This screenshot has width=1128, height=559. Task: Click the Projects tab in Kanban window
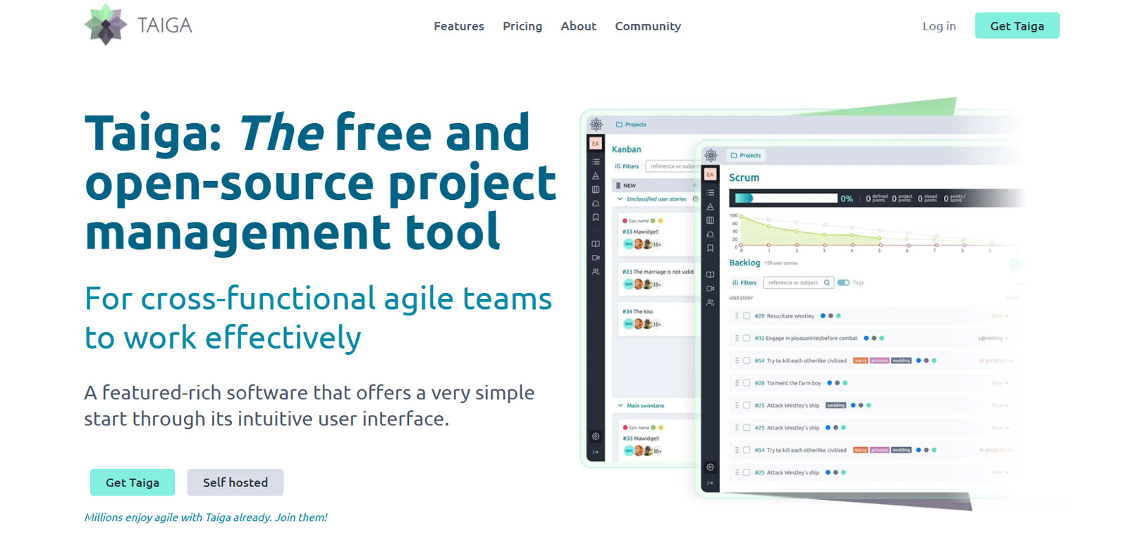tap(631, 125)
